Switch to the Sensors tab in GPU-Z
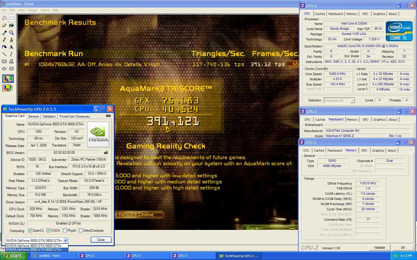This screenshot has width=417, height=260. pos(33,116)
